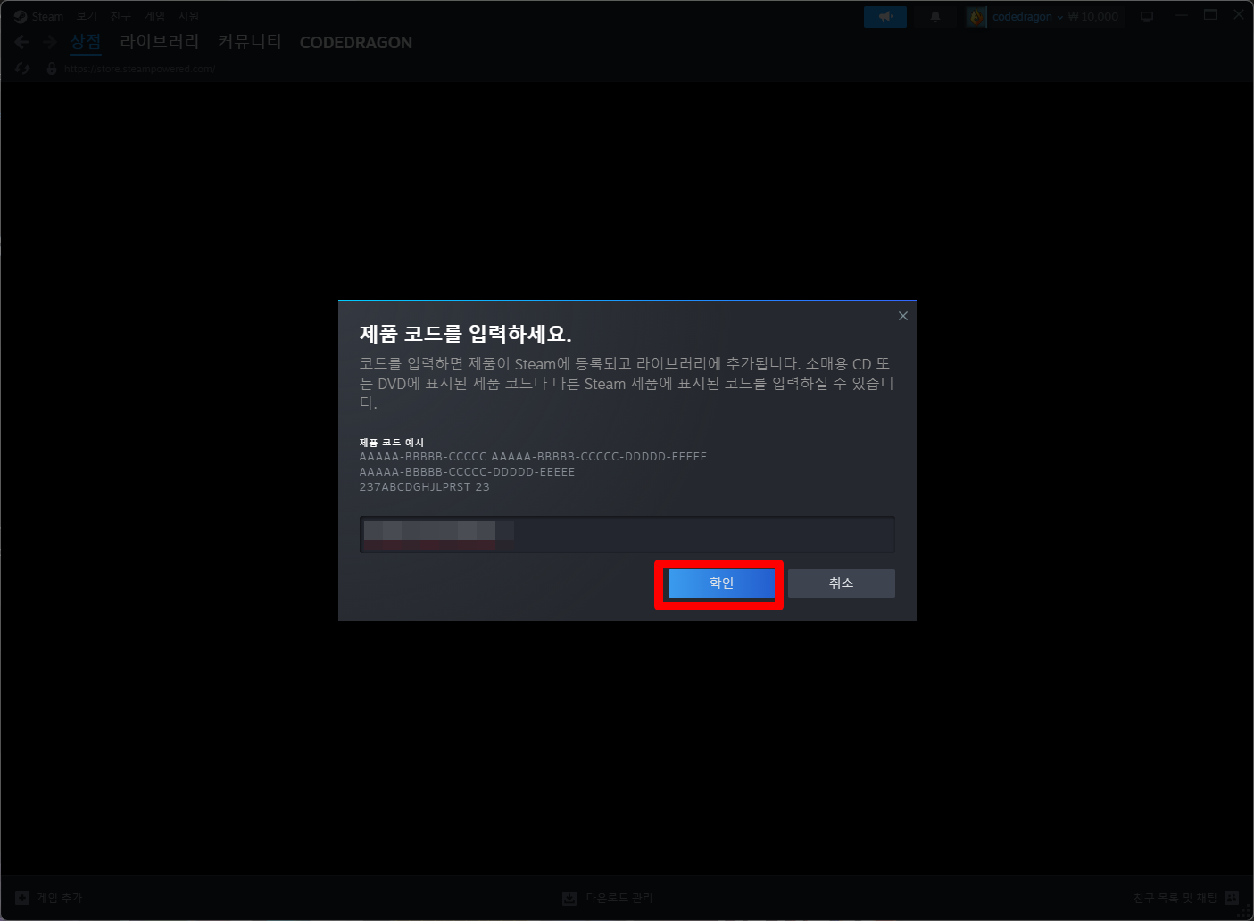Viewport: 1254px width, 921px height.
Task: Switch to the 상점 tab
Action: pos(86,42)
